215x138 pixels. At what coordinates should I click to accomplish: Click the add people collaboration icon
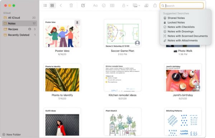pyautogui.click(x=147, y=5)
